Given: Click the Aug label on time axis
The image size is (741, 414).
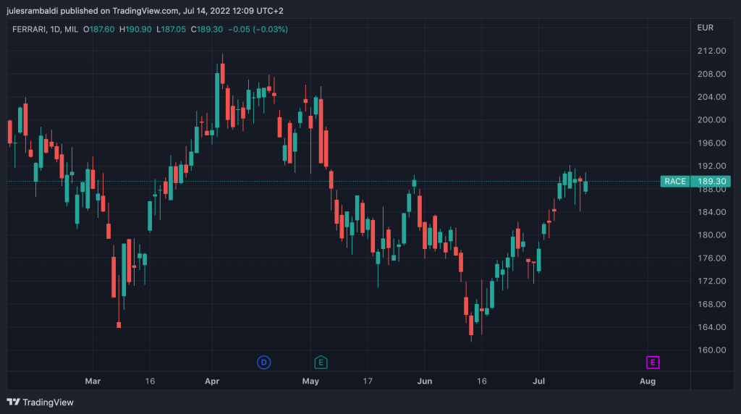Looking at the screenshot, I should [x=648, y=381].
